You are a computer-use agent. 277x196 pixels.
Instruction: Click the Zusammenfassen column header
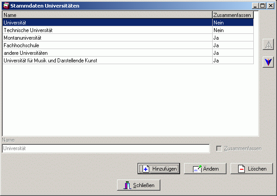233,15
